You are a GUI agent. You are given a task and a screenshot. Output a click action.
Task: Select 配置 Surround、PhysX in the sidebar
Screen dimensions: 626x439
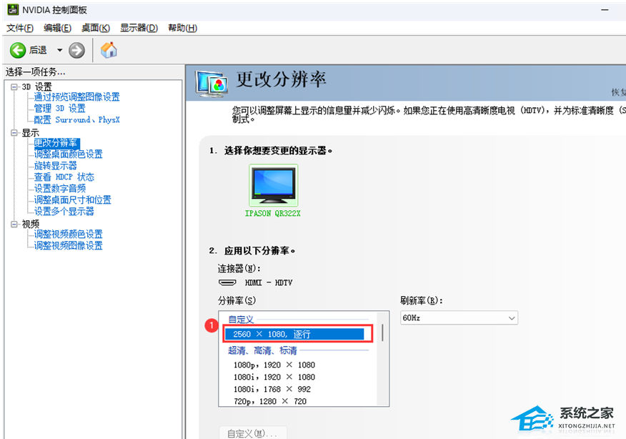click(x=76, y=119)
